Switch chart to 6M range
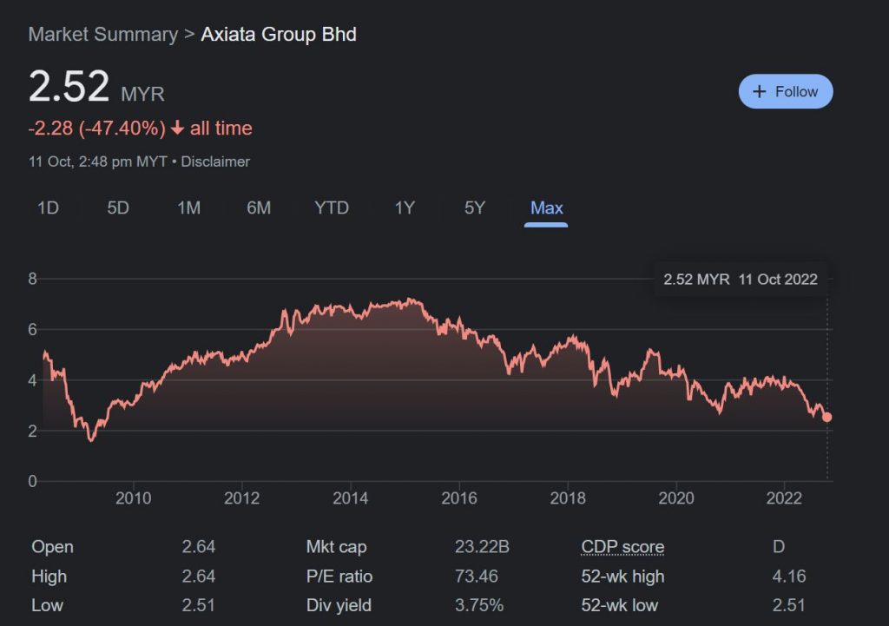The height and width of the screenshot is (626, 889). click(x=259, y=208)
